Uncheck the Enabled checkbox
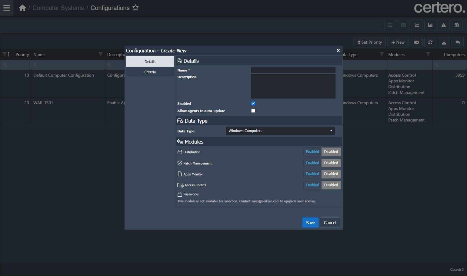Viewport: 467px width, 276px height. pos(253,104)
